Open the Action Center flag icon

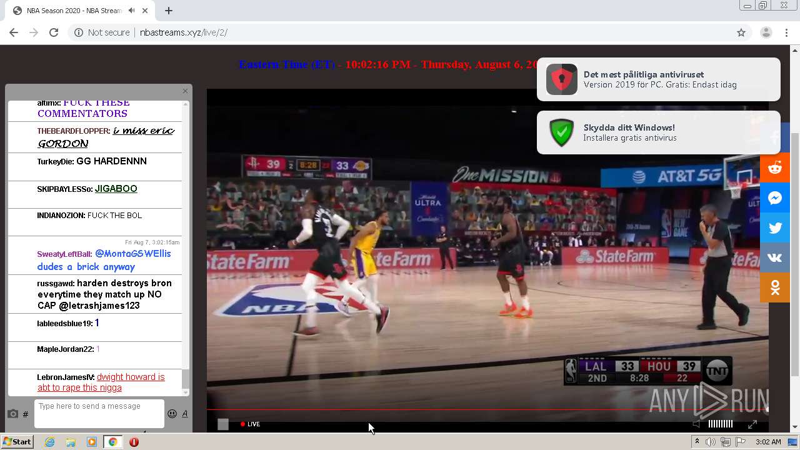click(741, 442)
